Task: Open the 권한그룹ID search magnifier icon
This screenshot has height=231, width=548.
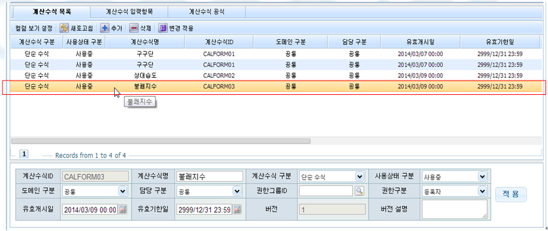Action: click(x=360, y=191)
